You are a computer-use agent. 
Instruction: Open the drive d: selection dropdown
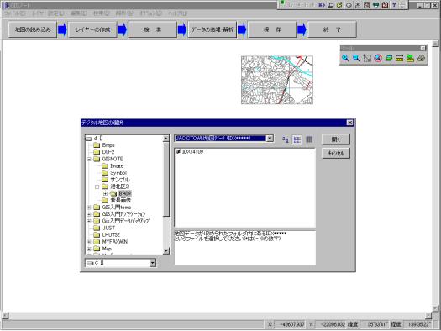pos(152,263)
